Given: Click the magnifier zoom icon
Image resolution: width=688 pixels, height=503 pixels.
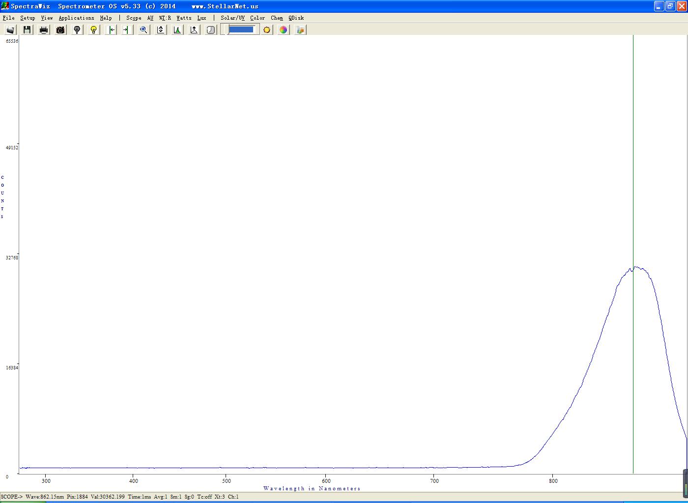Looking at the screenshot, I should click(x=143, y=30).
